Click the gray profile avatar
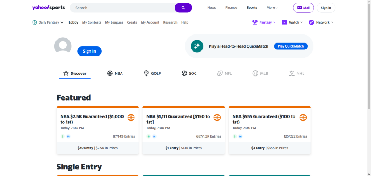 (x=63, y=45)
